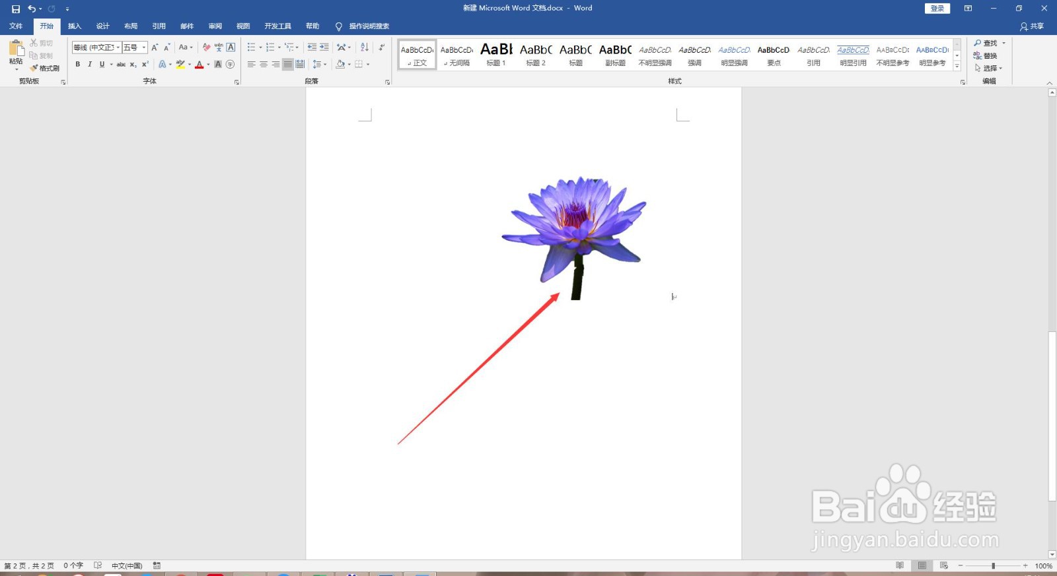The width and height of the screenshot is (1057, 576).
Task: Open the numbering list dropdown arrow
Action: tap(279, 48)
